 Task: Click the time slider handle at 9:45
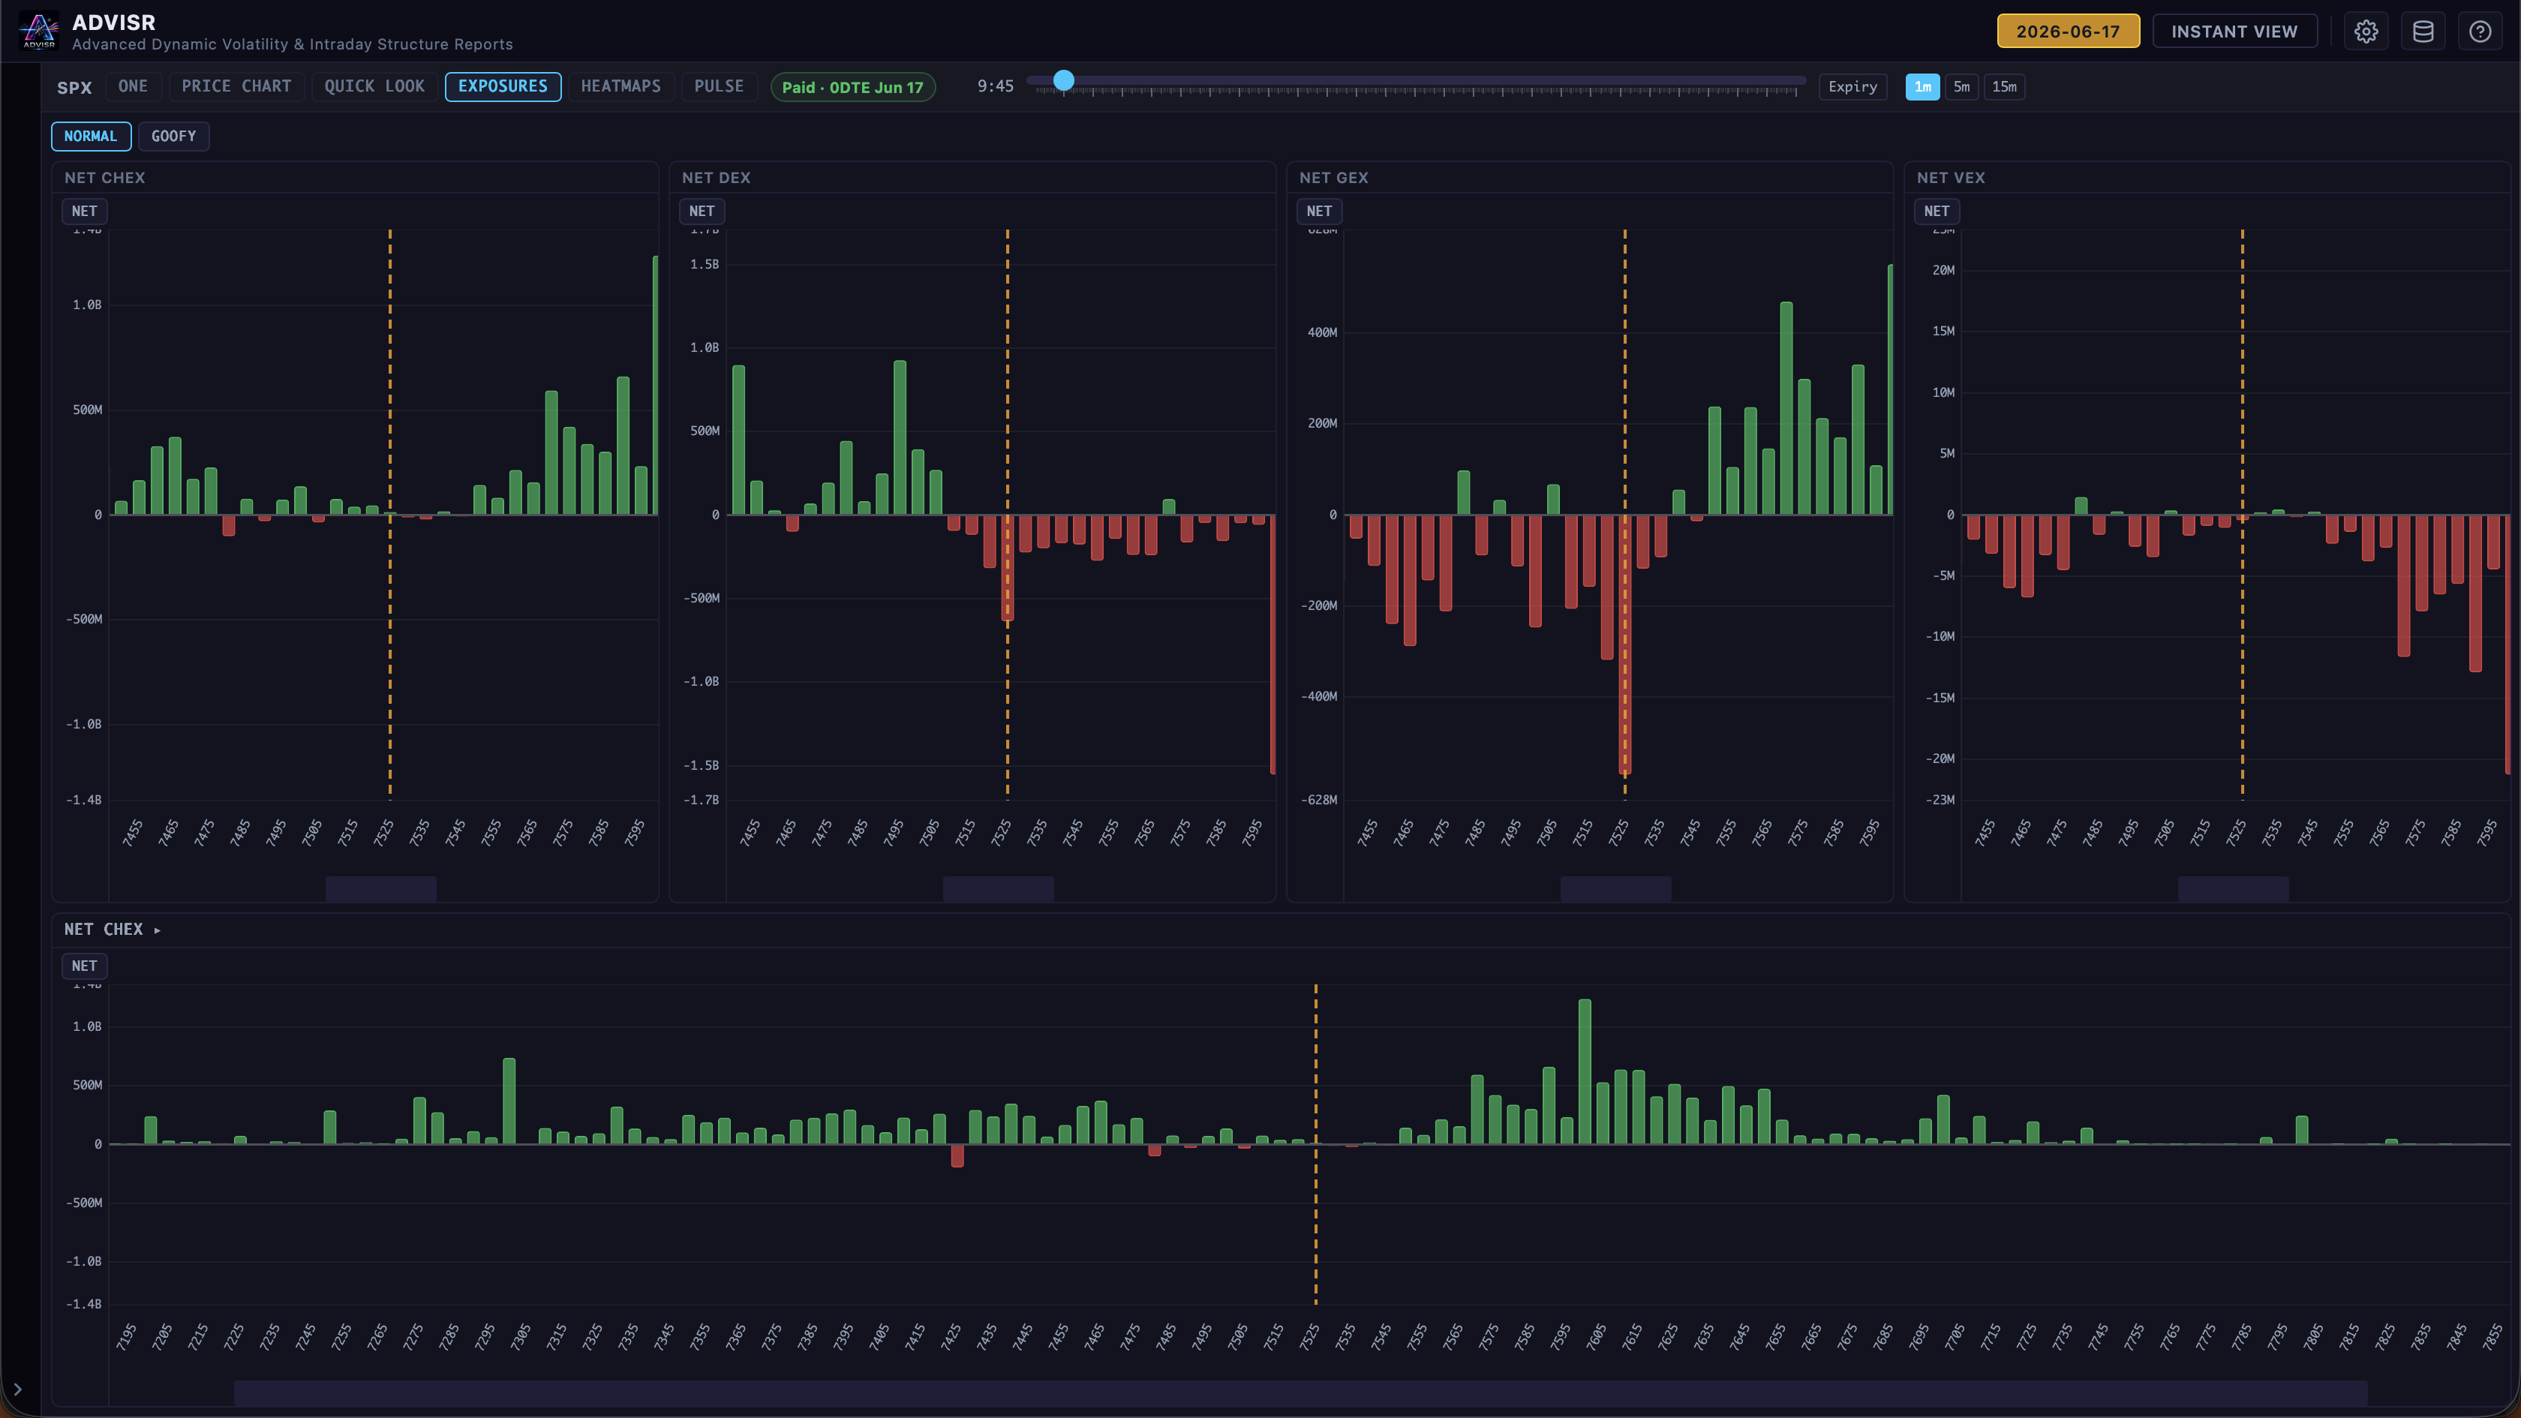(1064, 80)
